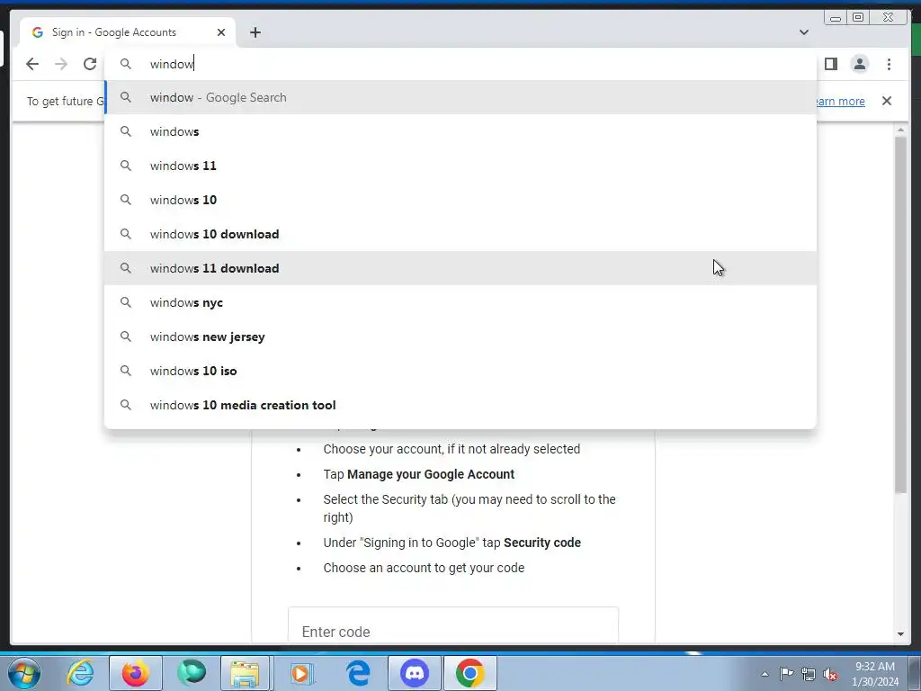
Task: Dismiss the info bar with its X
Action: 886,101
